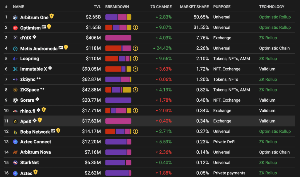Click the Private payments purpose text
The width and height of the screenshot is (300, 177).
[x=229, y=173]
